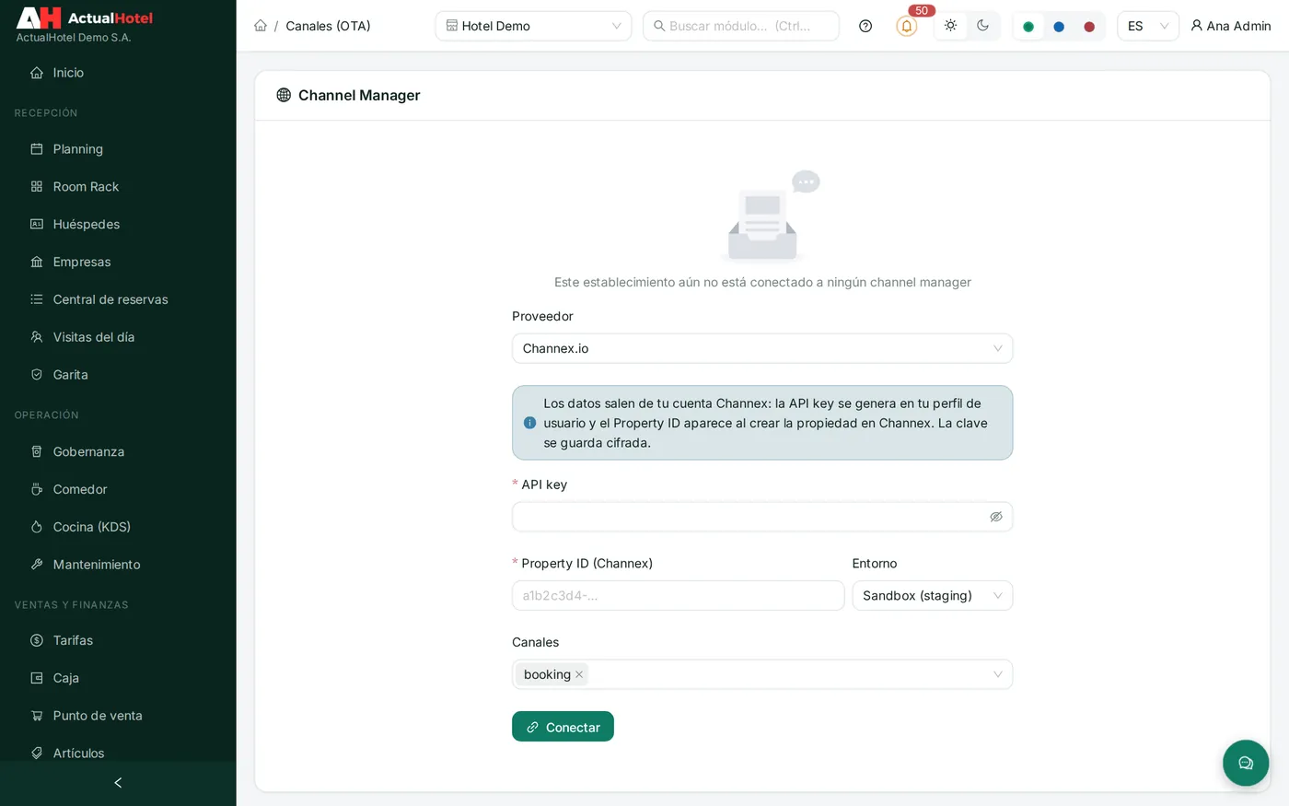Image resolution: width=1289 pixels, height=806 pixels.
Task: Click the API key input field
Action: [762, 517]
